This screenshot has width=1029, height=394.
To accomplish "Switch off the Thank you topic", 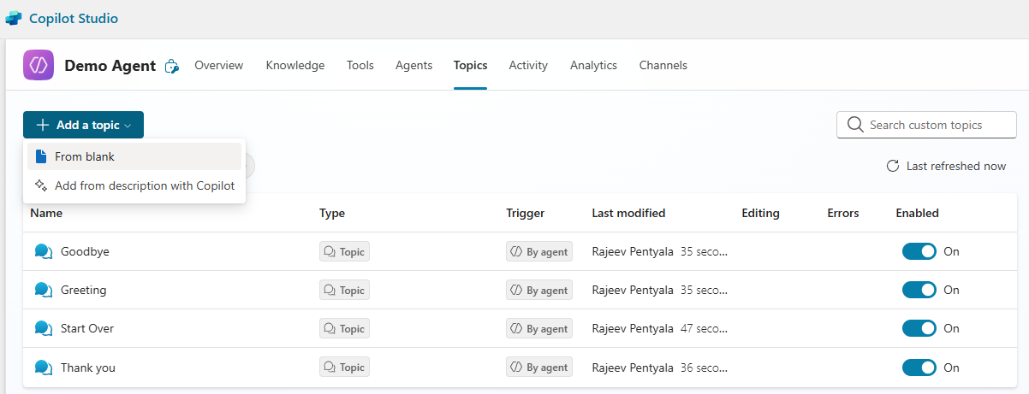I will click(x=919, y=368).
